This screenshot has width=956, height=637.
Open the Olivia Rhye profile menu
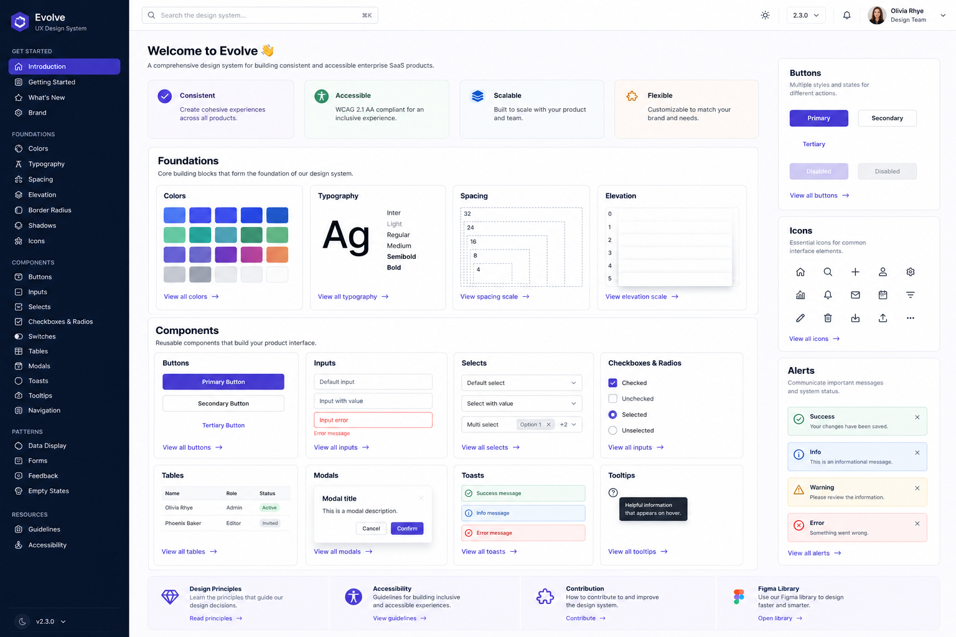[907, 16]
